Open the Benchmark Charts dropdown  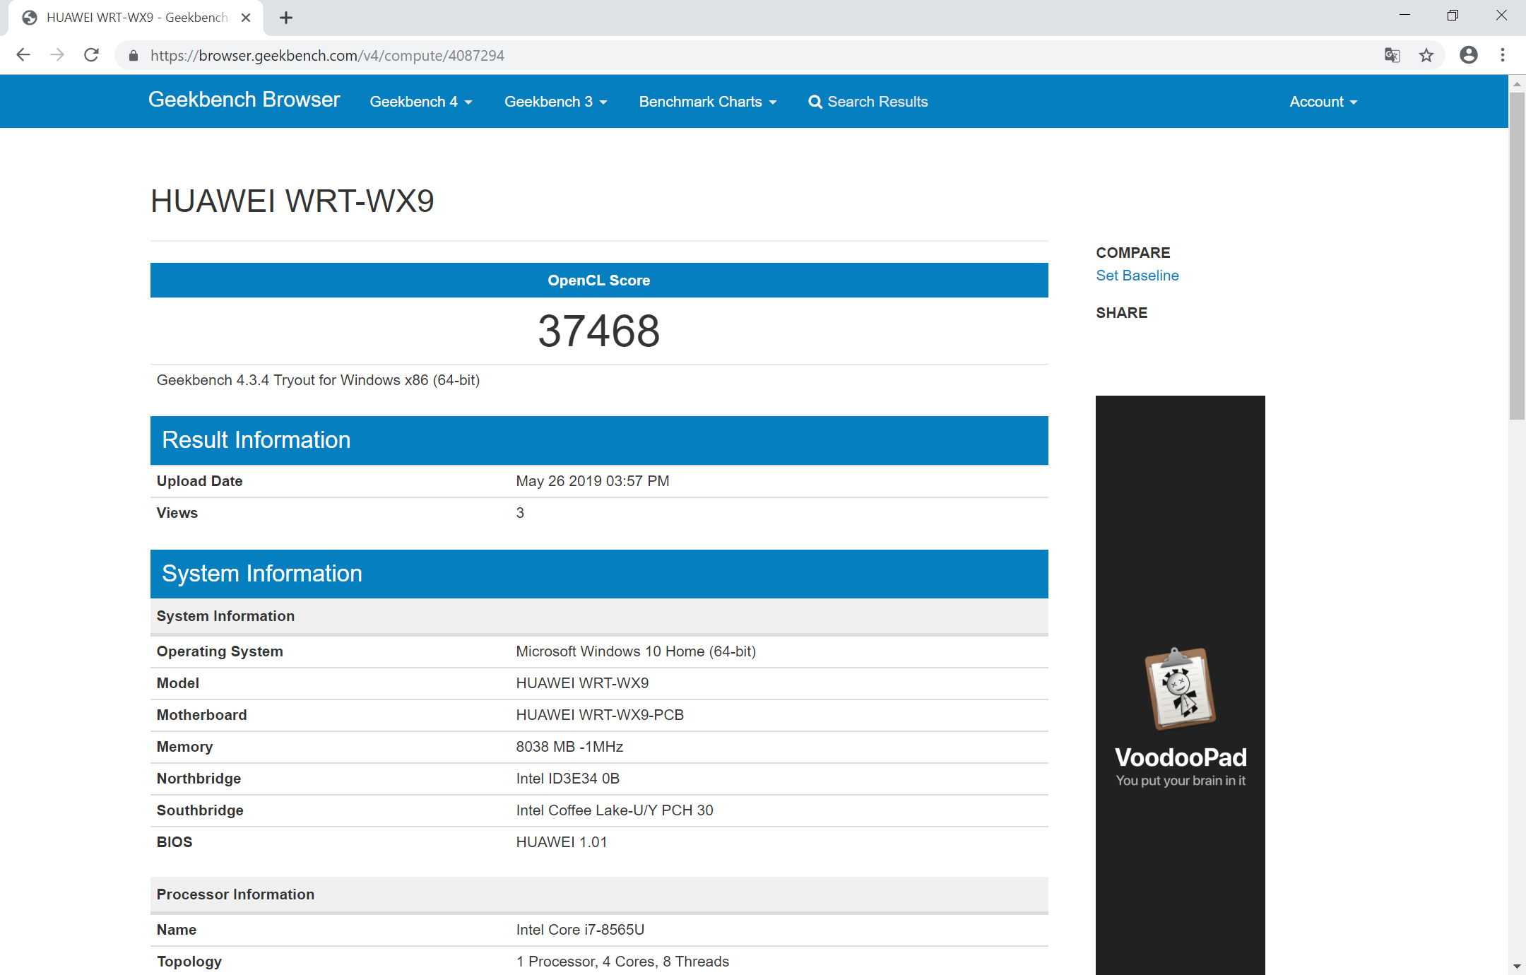point(707,102)
